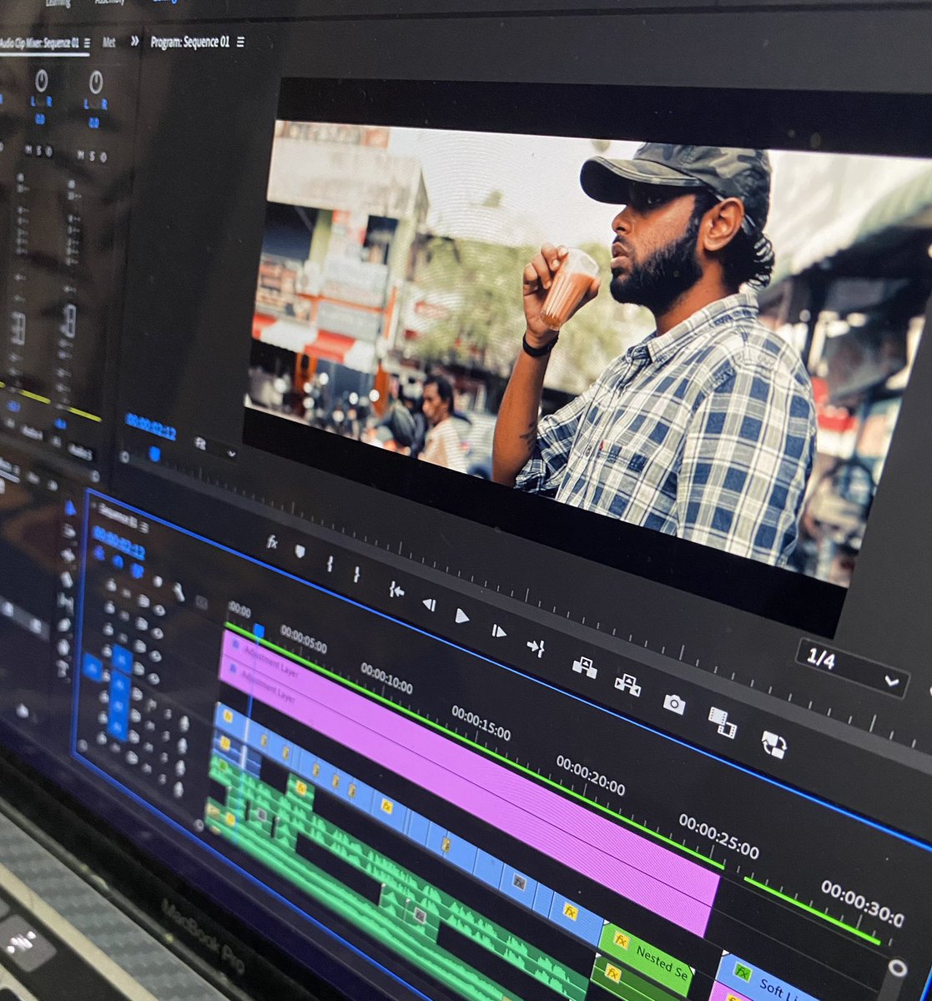Image resolution: width=932 pixels, height=1001 pixels.
Task: Jump to the Out point
Action: [536, 646]
